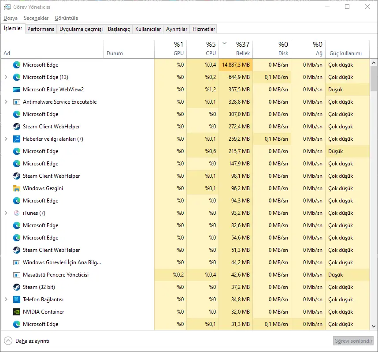The image size is (378, 352).
Task: Switch to the Başlangıç tab
Action: click(x=119, y=29)
